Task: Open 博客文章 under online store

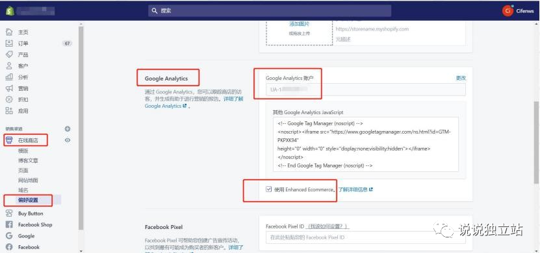Action: coord(28,160)
